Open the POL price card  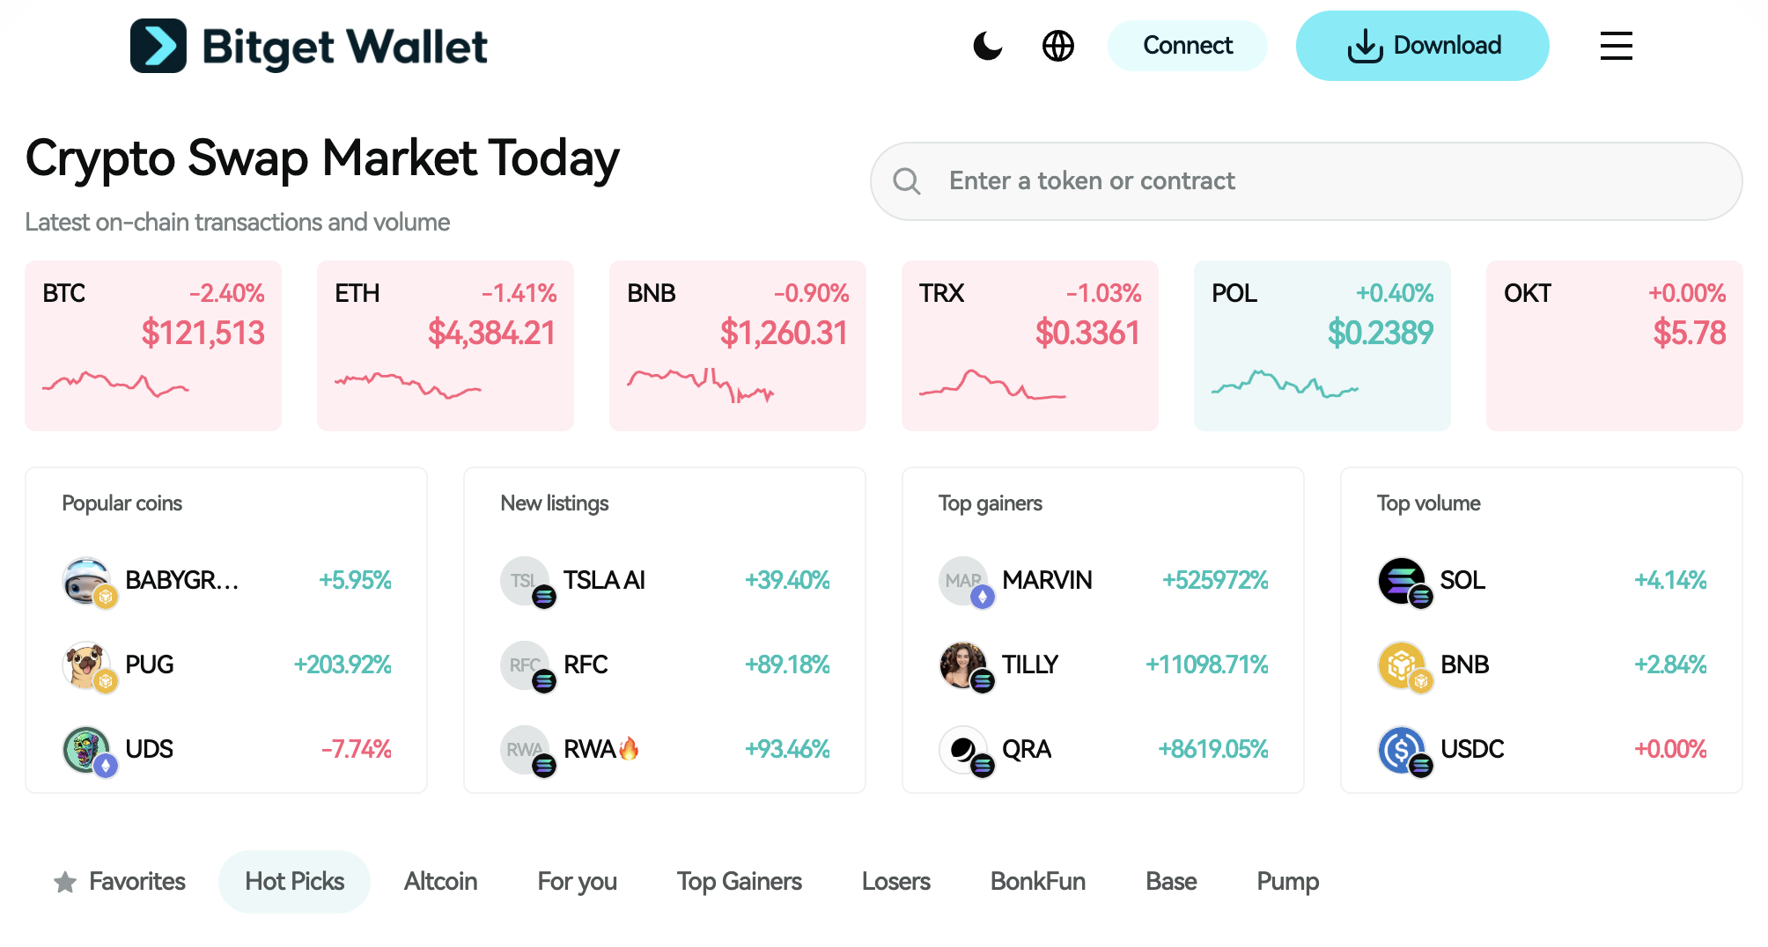click(x=1322, y=345)
